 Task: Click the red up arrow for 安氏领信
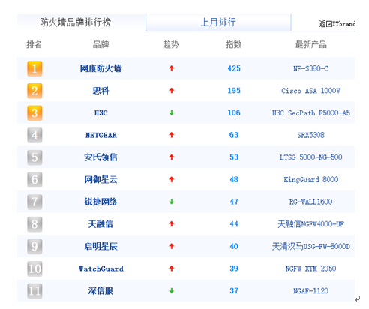tap(172, 157)
